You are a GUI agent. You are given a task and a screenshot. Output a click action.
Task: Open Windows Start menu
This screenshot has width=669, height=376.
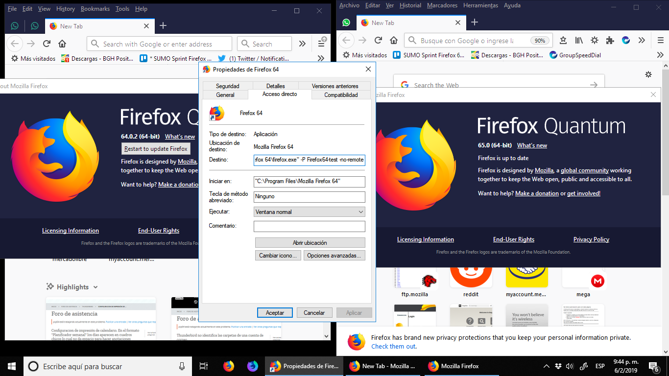click(x=12, y=366)
